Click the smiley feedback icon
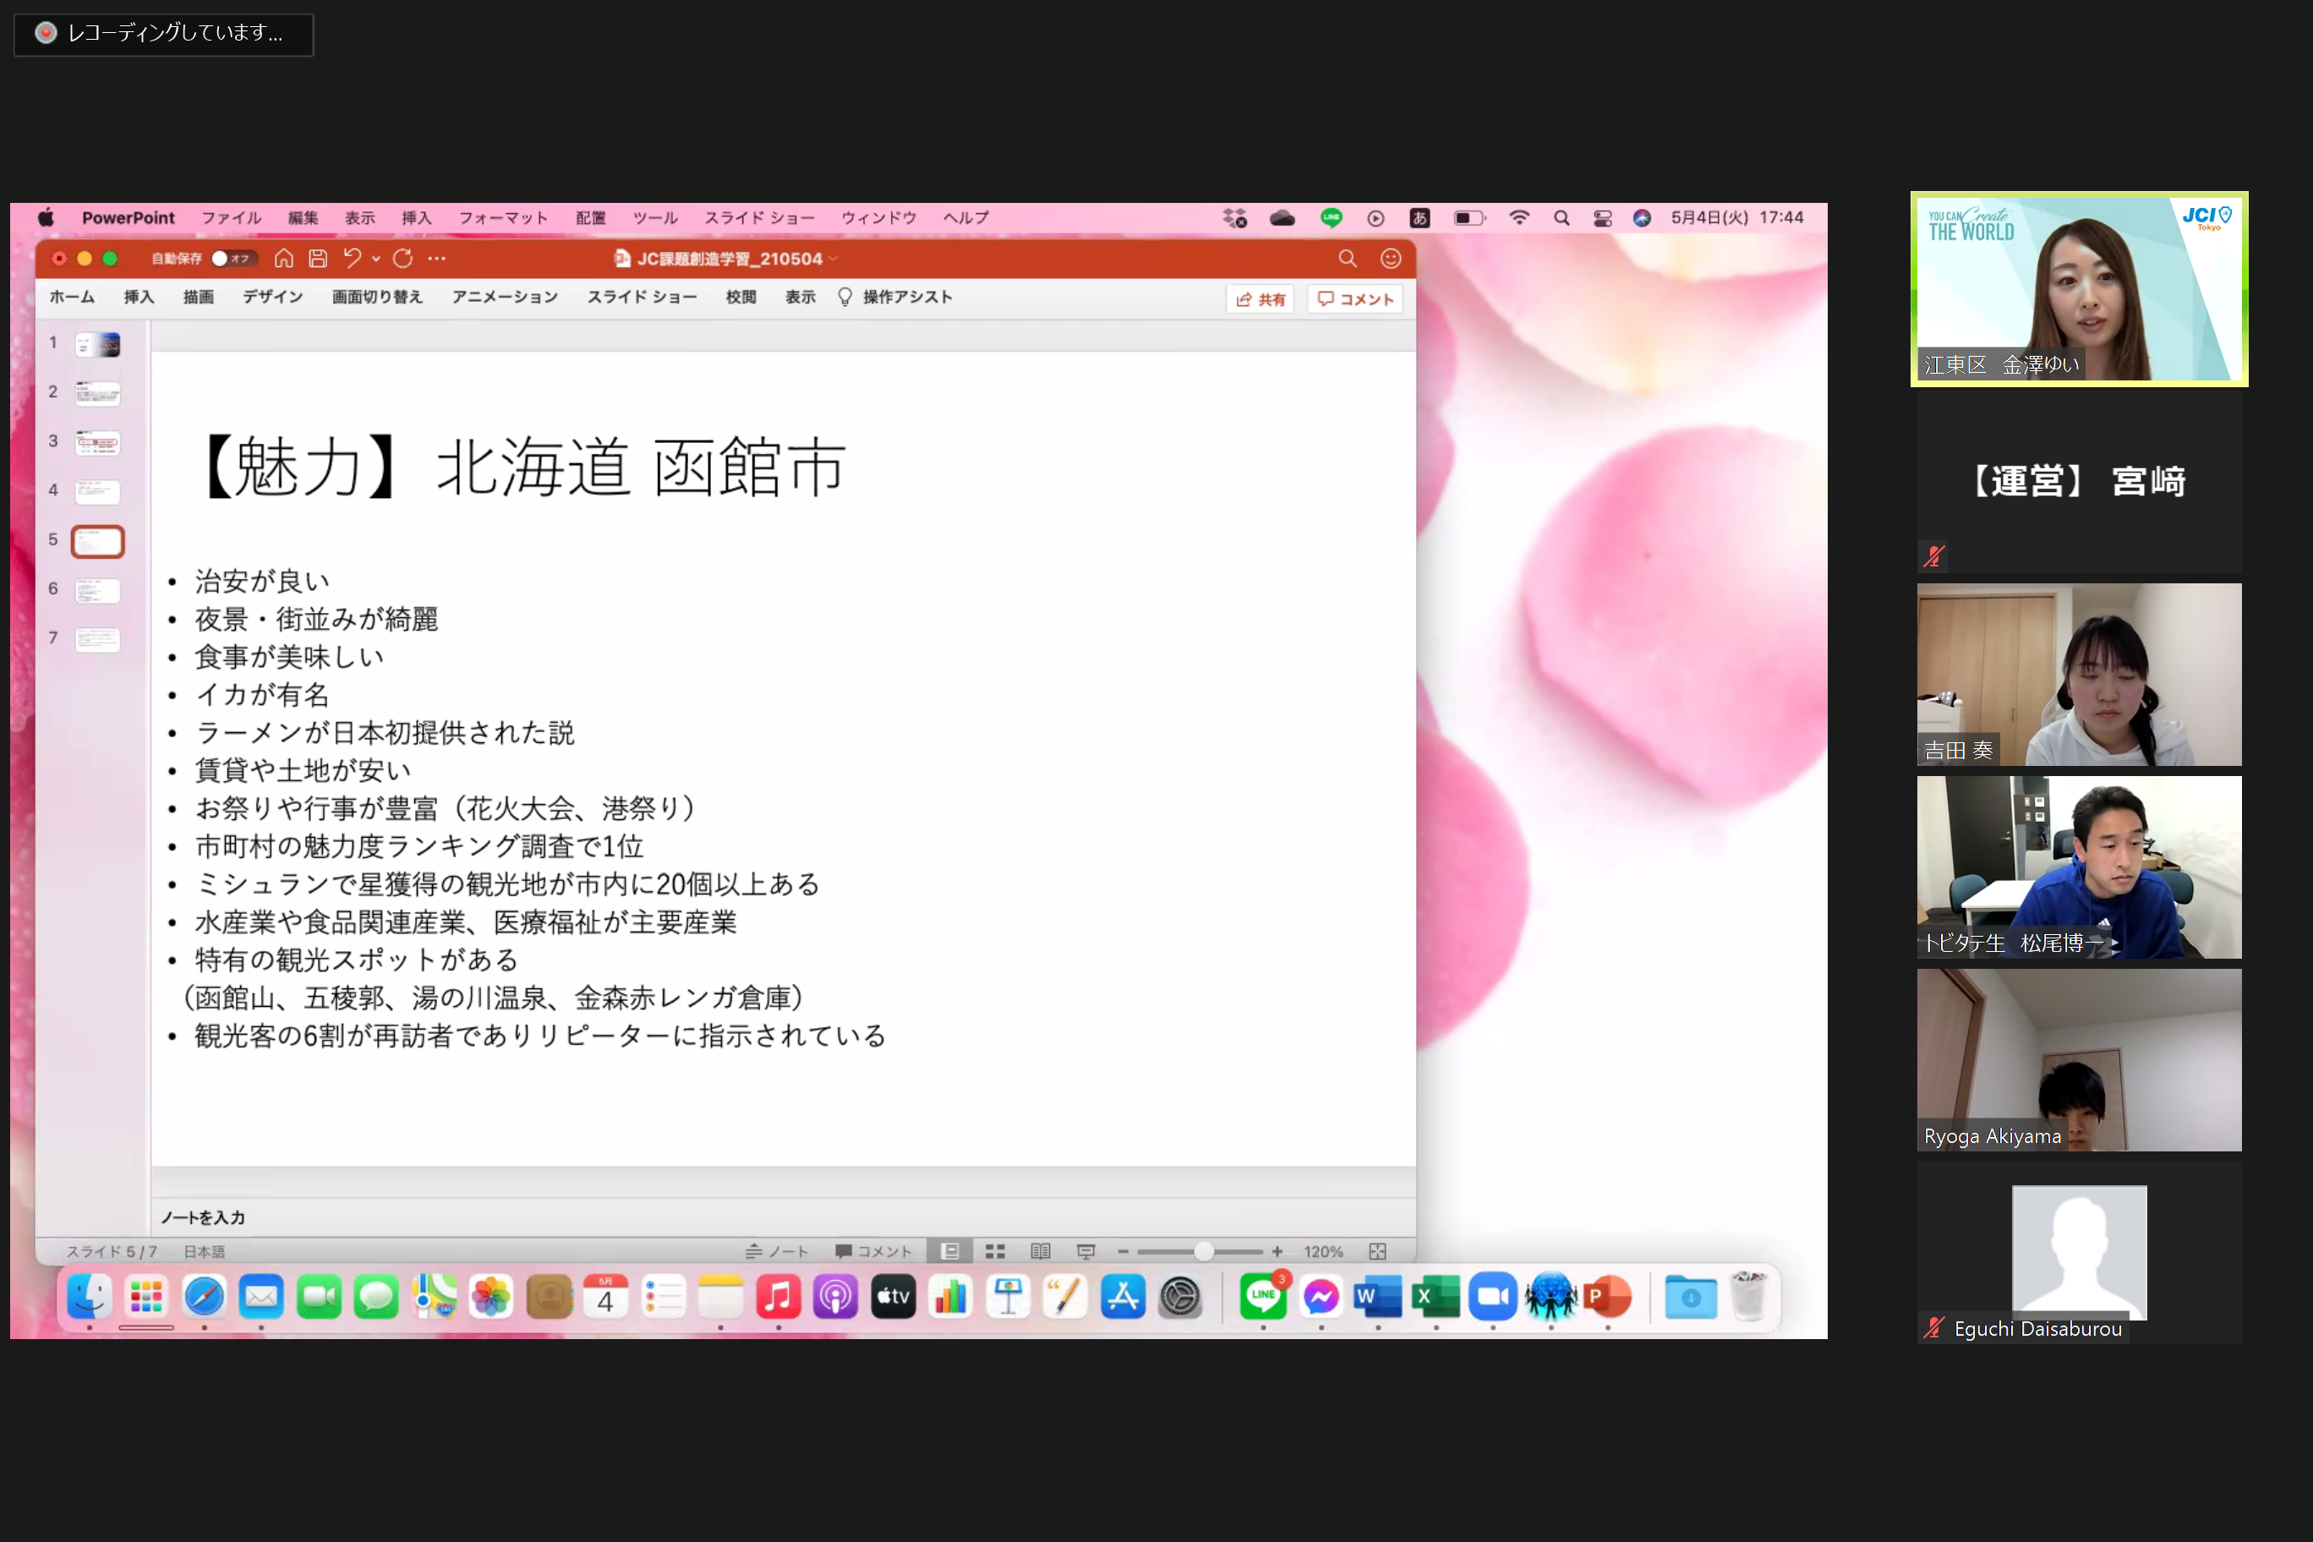 pos(1391,259)
